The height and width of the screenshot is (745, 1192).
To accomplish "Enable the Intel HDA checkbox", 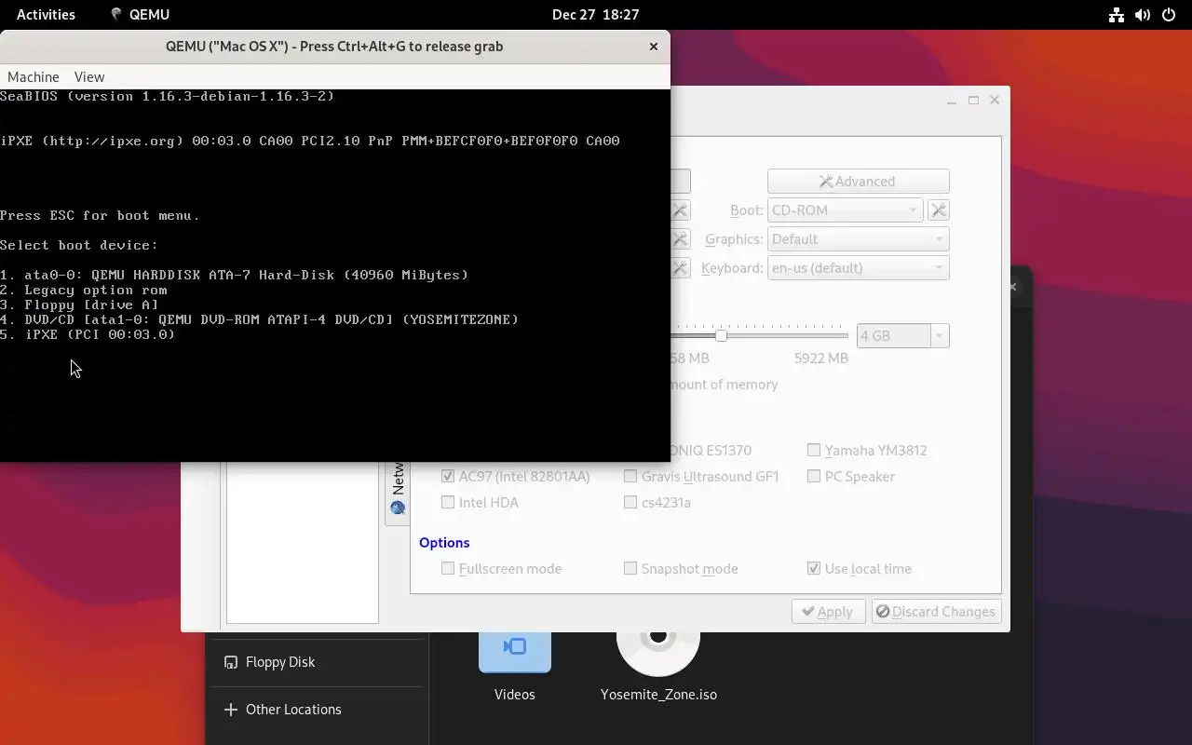I will click(x=448, y=502).
